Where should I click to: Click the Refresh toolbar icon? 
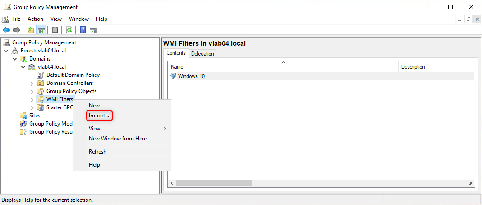point(69,30)
